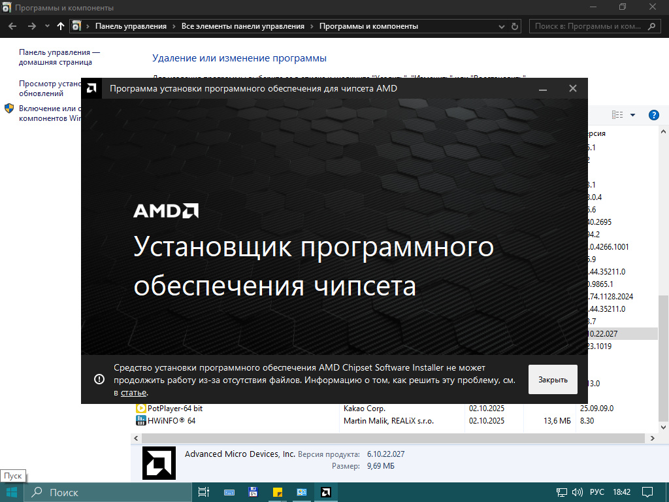Click the Kakao Corp. publisher cell
Image resolution: width=669 pixels, height=502 pixels.
click(x=365, y=408)
